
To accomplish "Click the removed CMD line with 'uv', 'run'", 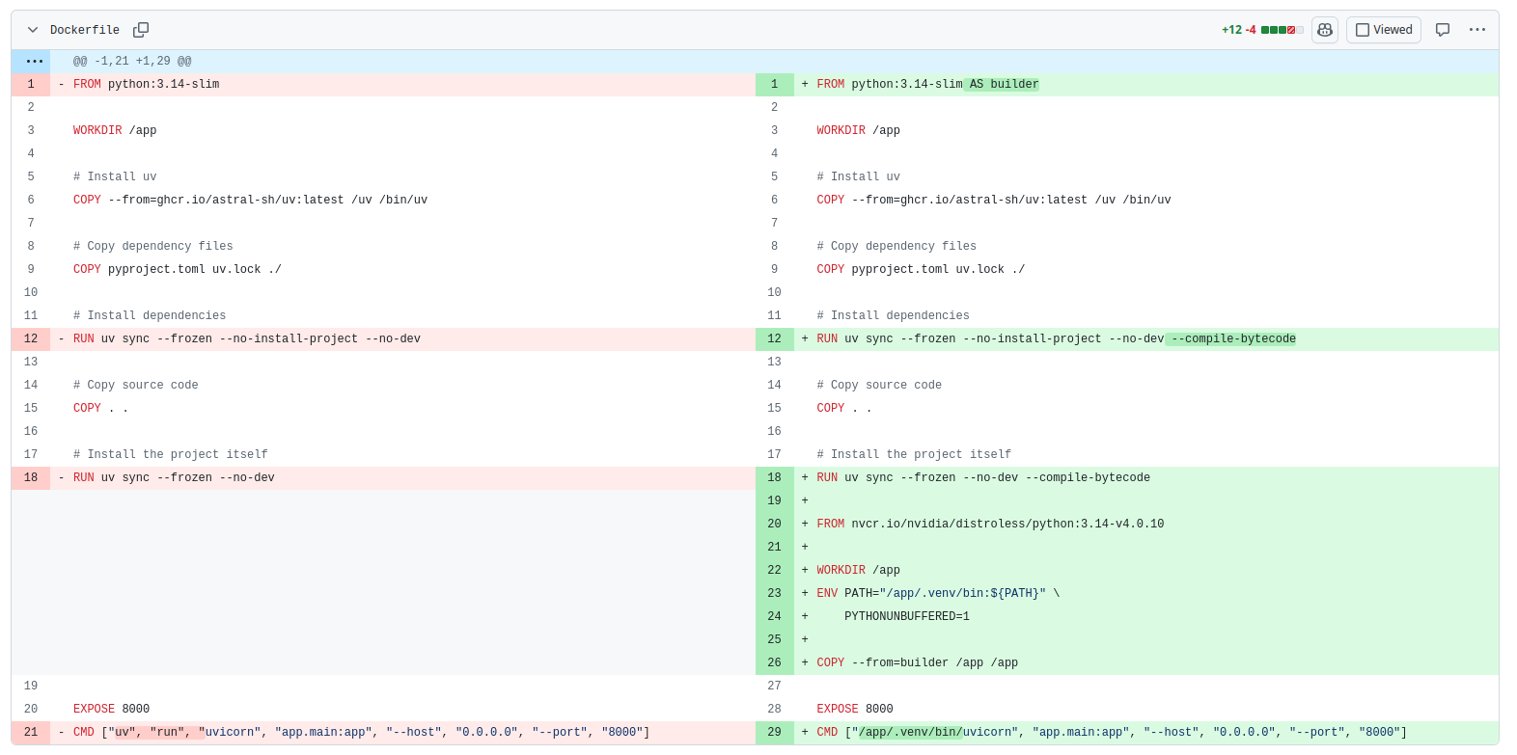I will point(361,732).
